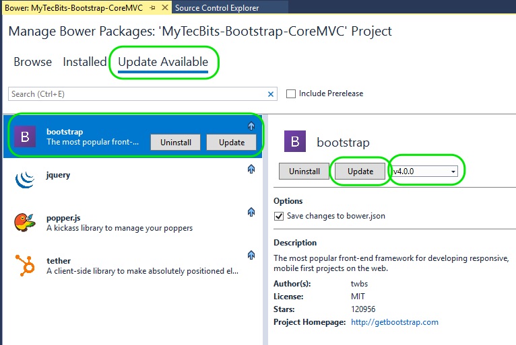
Task: Enable Include Prerelease checkbox
Action: (291, 93)
